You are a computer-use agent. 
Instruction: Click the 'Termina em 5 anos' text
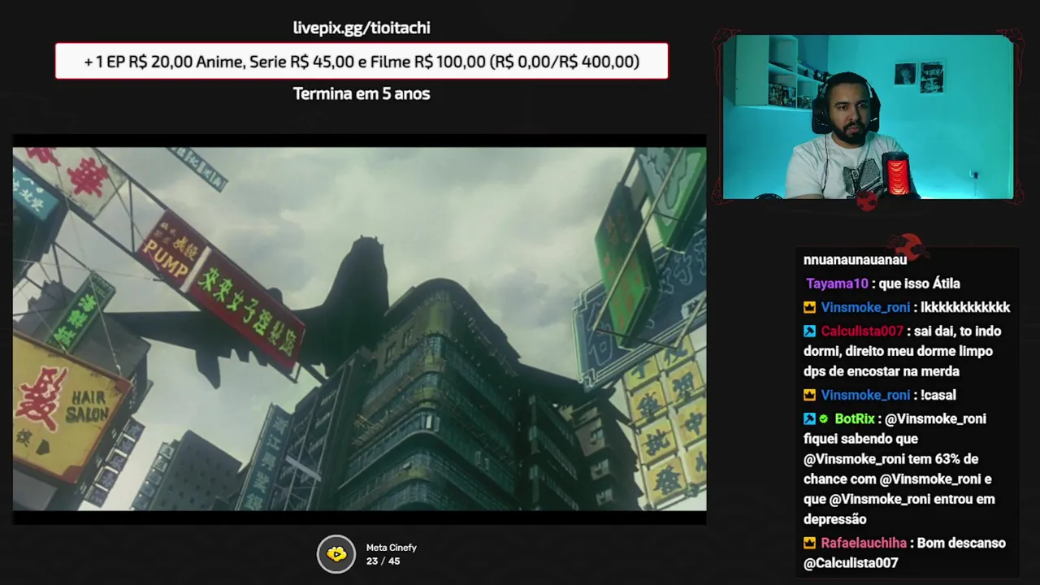pyautogui.click(x=362, y=93)
